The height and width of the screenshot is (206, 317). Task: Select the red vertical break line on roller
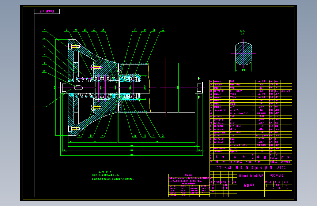click(166, 87)
